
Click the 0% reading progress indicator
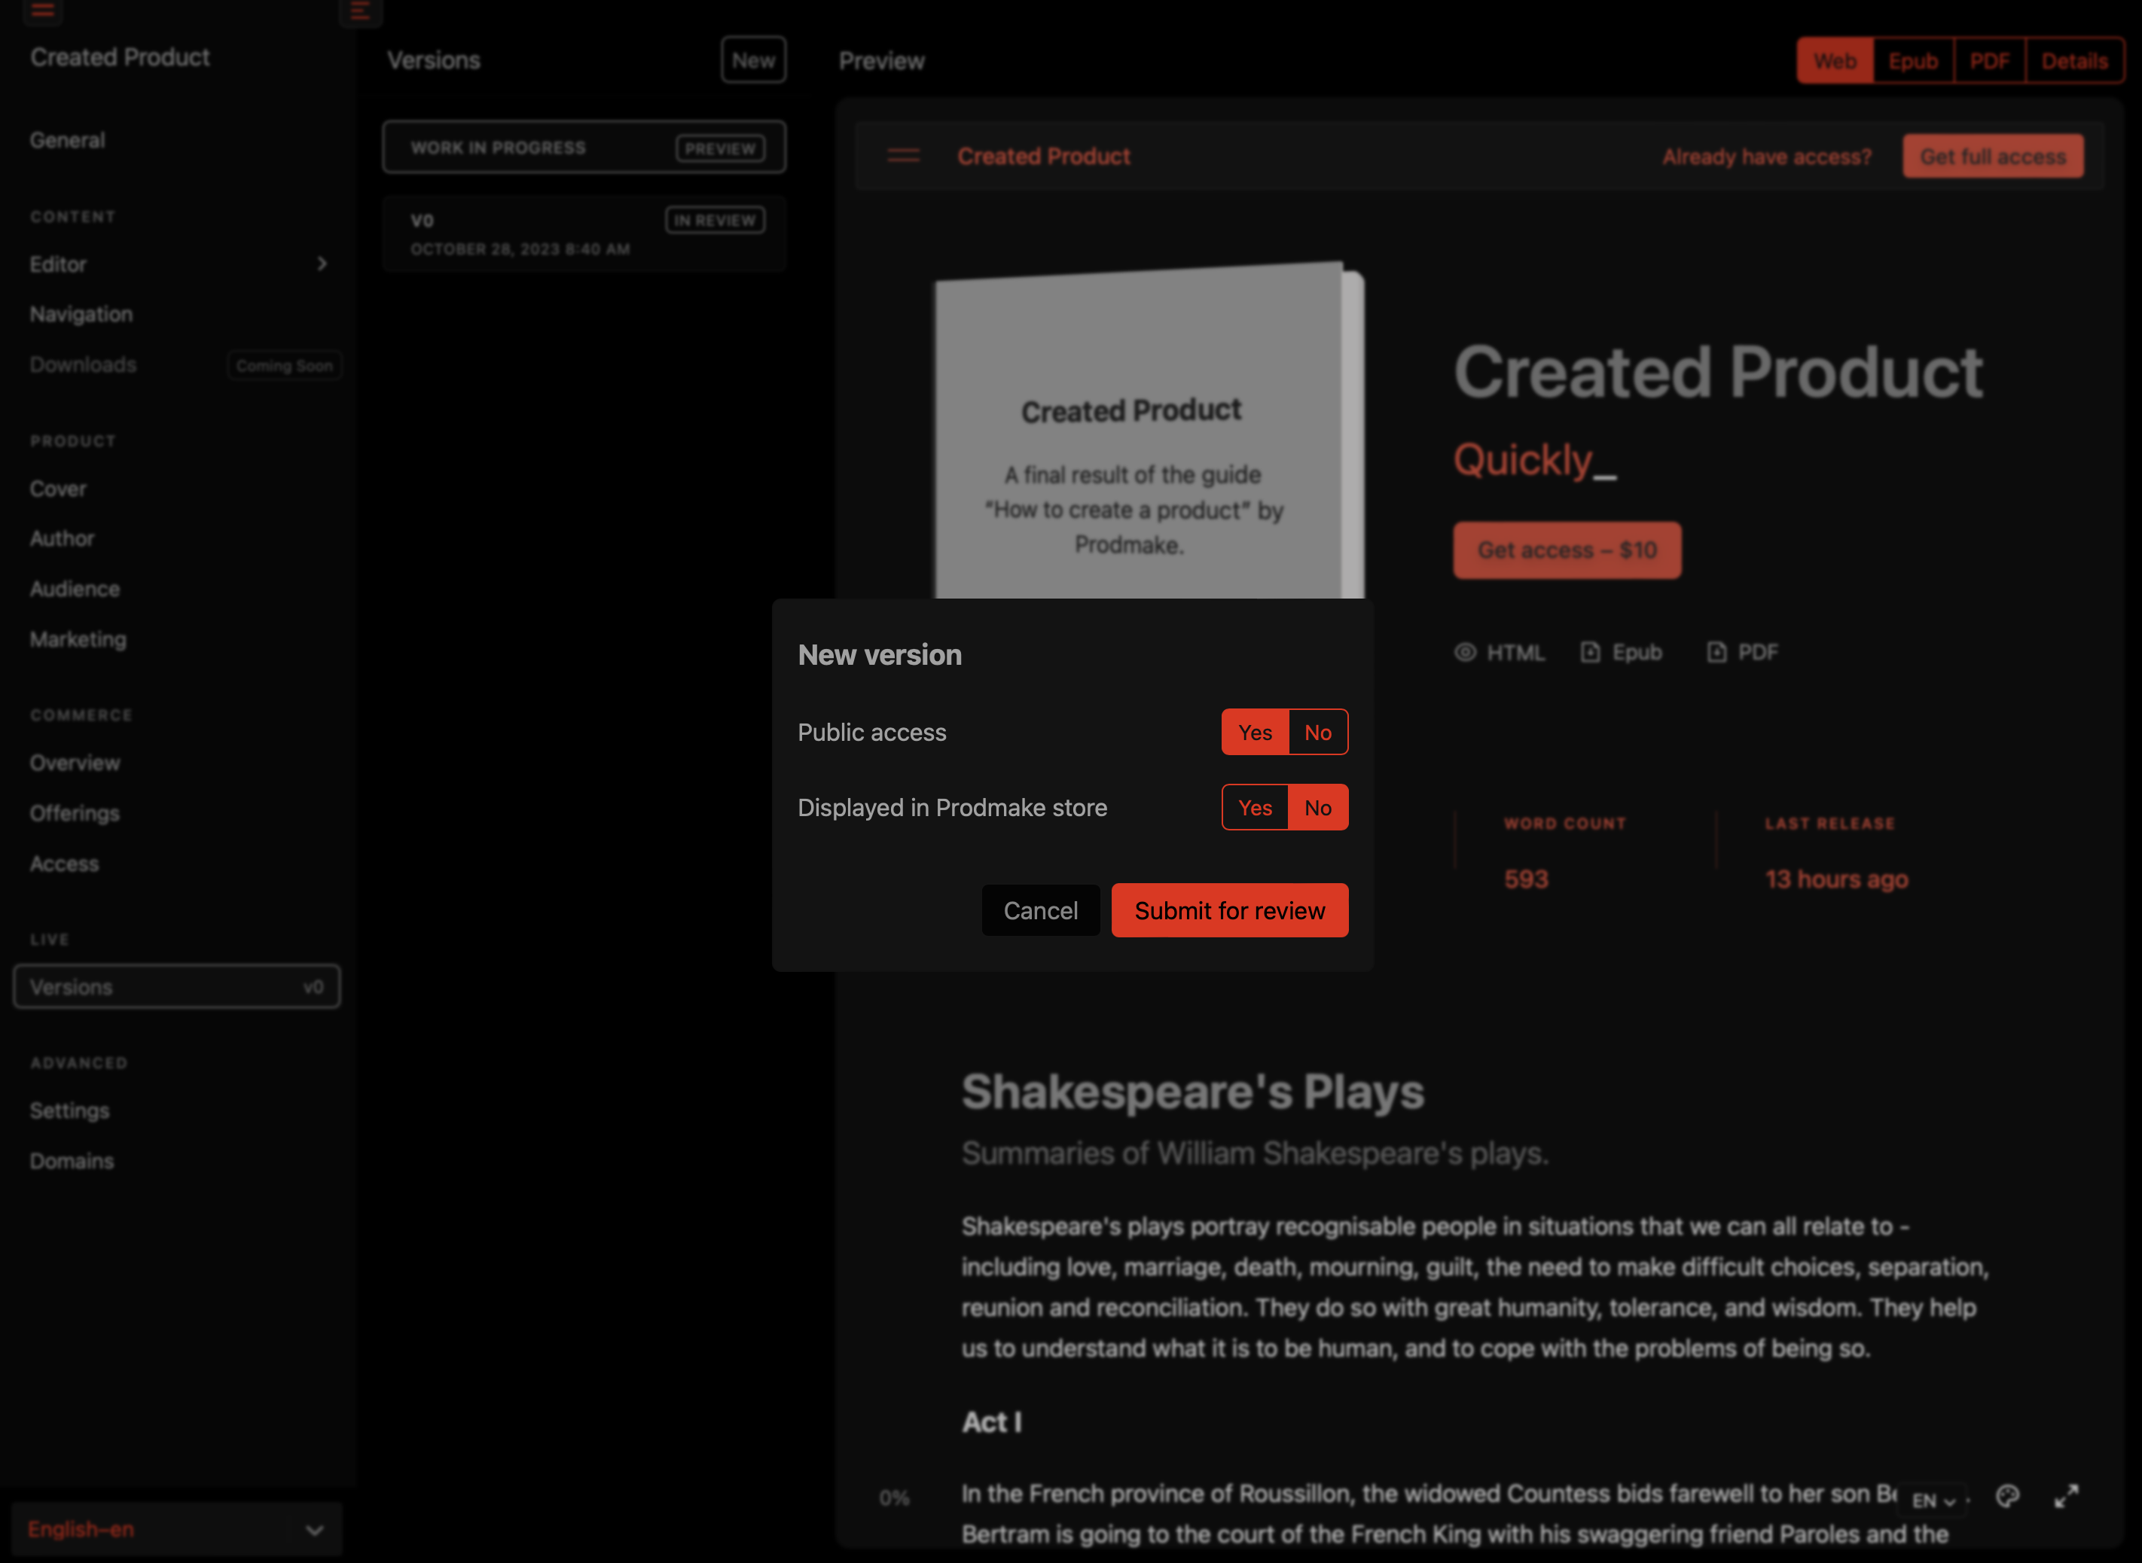click(893, 1497)
